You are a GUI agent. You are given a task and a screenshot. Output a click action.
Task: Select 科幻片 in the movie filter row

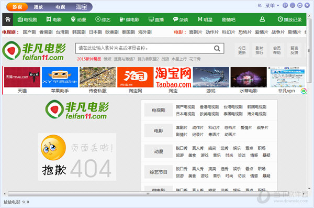pyautogui.click(x=229, y=32)
